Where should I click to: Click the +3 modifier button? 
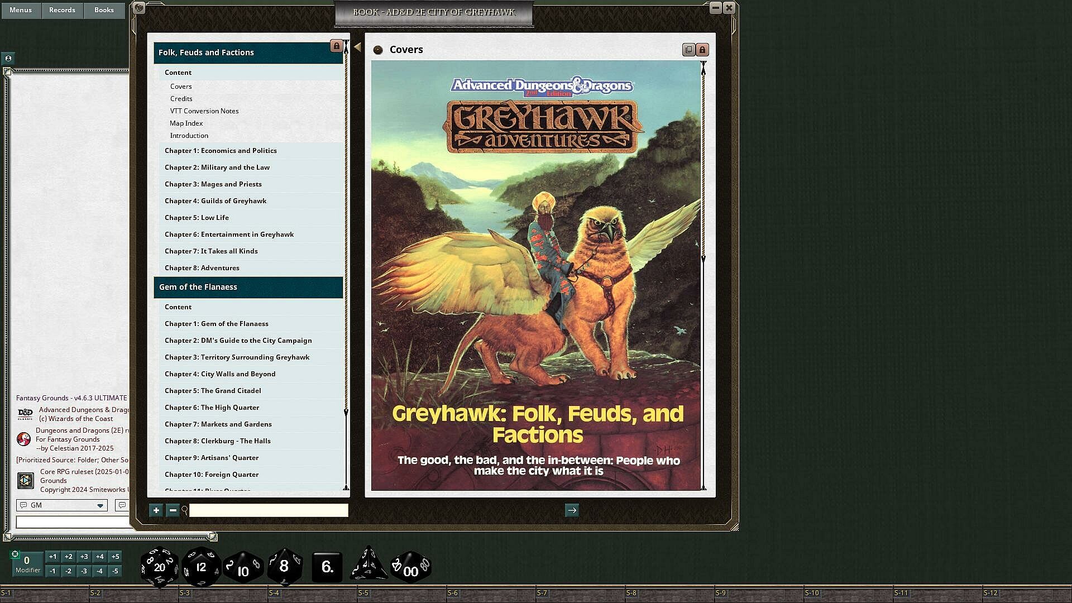click(x=84, y=556)
